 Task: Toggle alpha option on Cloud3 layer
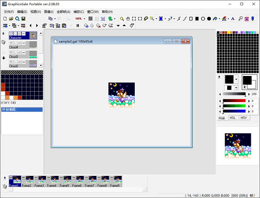pyautogui.click(x=19, y=53)
